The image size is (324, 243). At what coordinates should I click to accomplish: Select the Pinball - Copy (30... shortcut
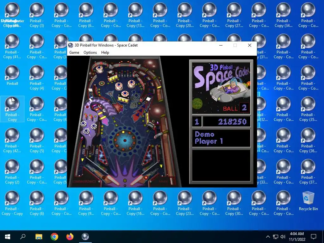click(234, 203)
